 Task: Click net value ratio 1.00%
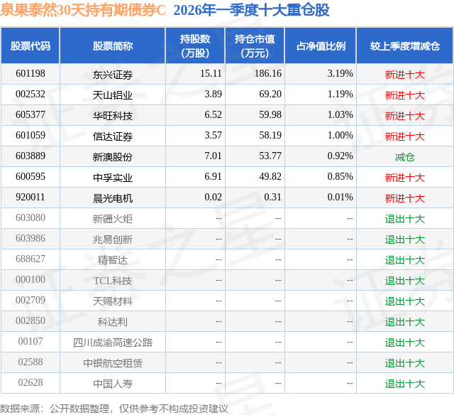tap(340, 135)
